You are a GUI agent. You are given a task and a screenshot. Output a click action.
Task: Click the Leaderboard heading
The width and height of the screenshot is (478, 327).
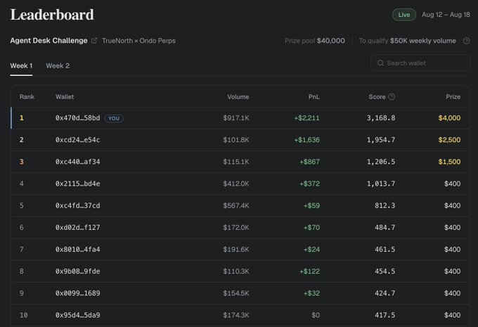(x=52, y=15)
